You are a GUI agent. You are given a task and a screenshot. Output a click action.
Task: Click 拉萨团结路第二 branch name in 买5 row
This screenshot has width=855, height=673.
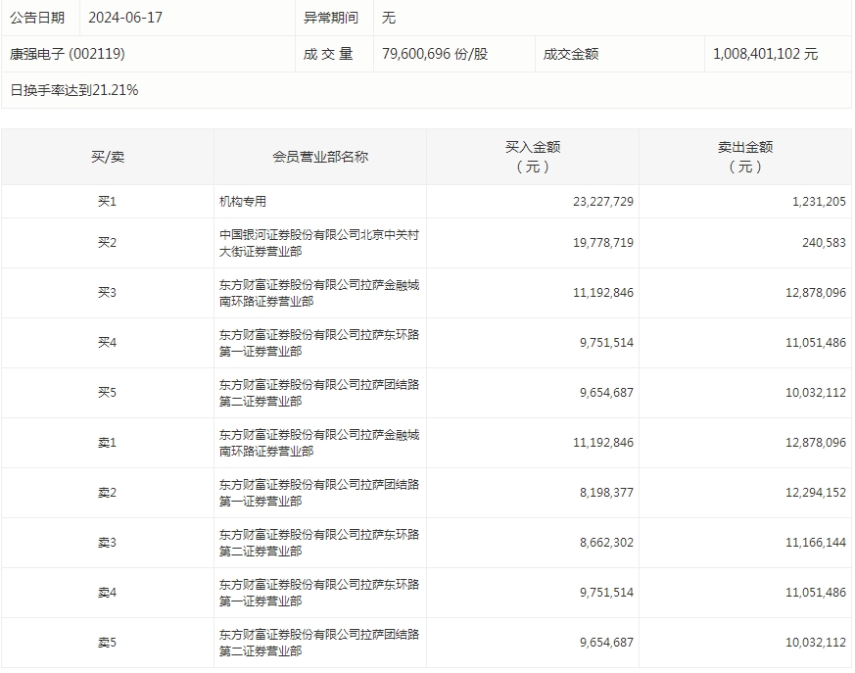point(319,393)
